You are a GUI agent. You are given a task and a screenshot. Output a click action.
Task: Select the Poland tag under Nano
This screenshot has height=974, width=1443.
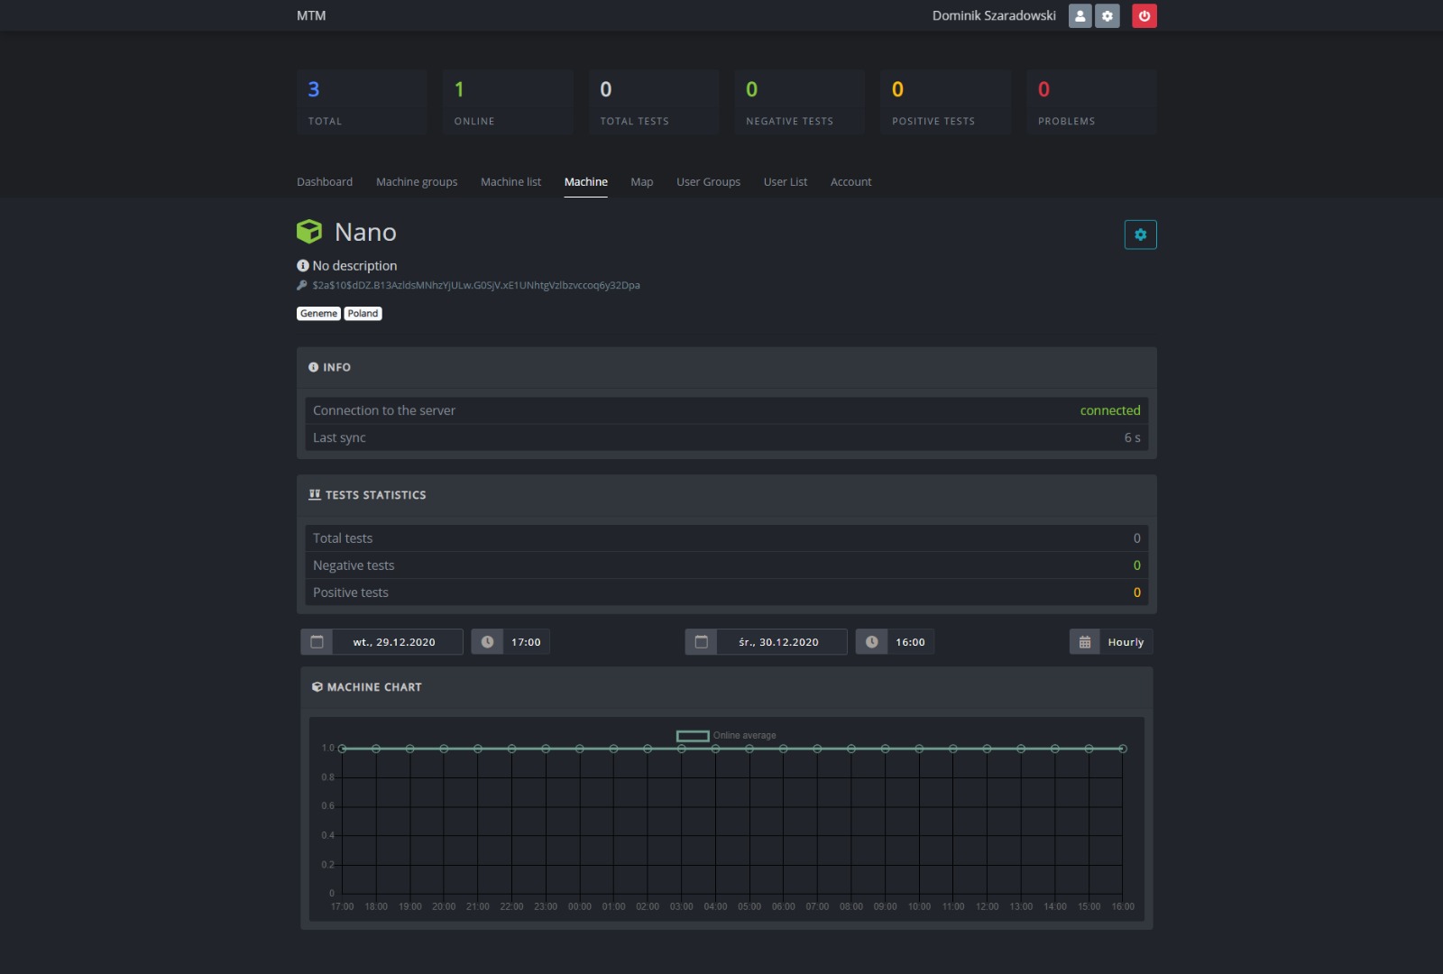(x=363, y=313)
